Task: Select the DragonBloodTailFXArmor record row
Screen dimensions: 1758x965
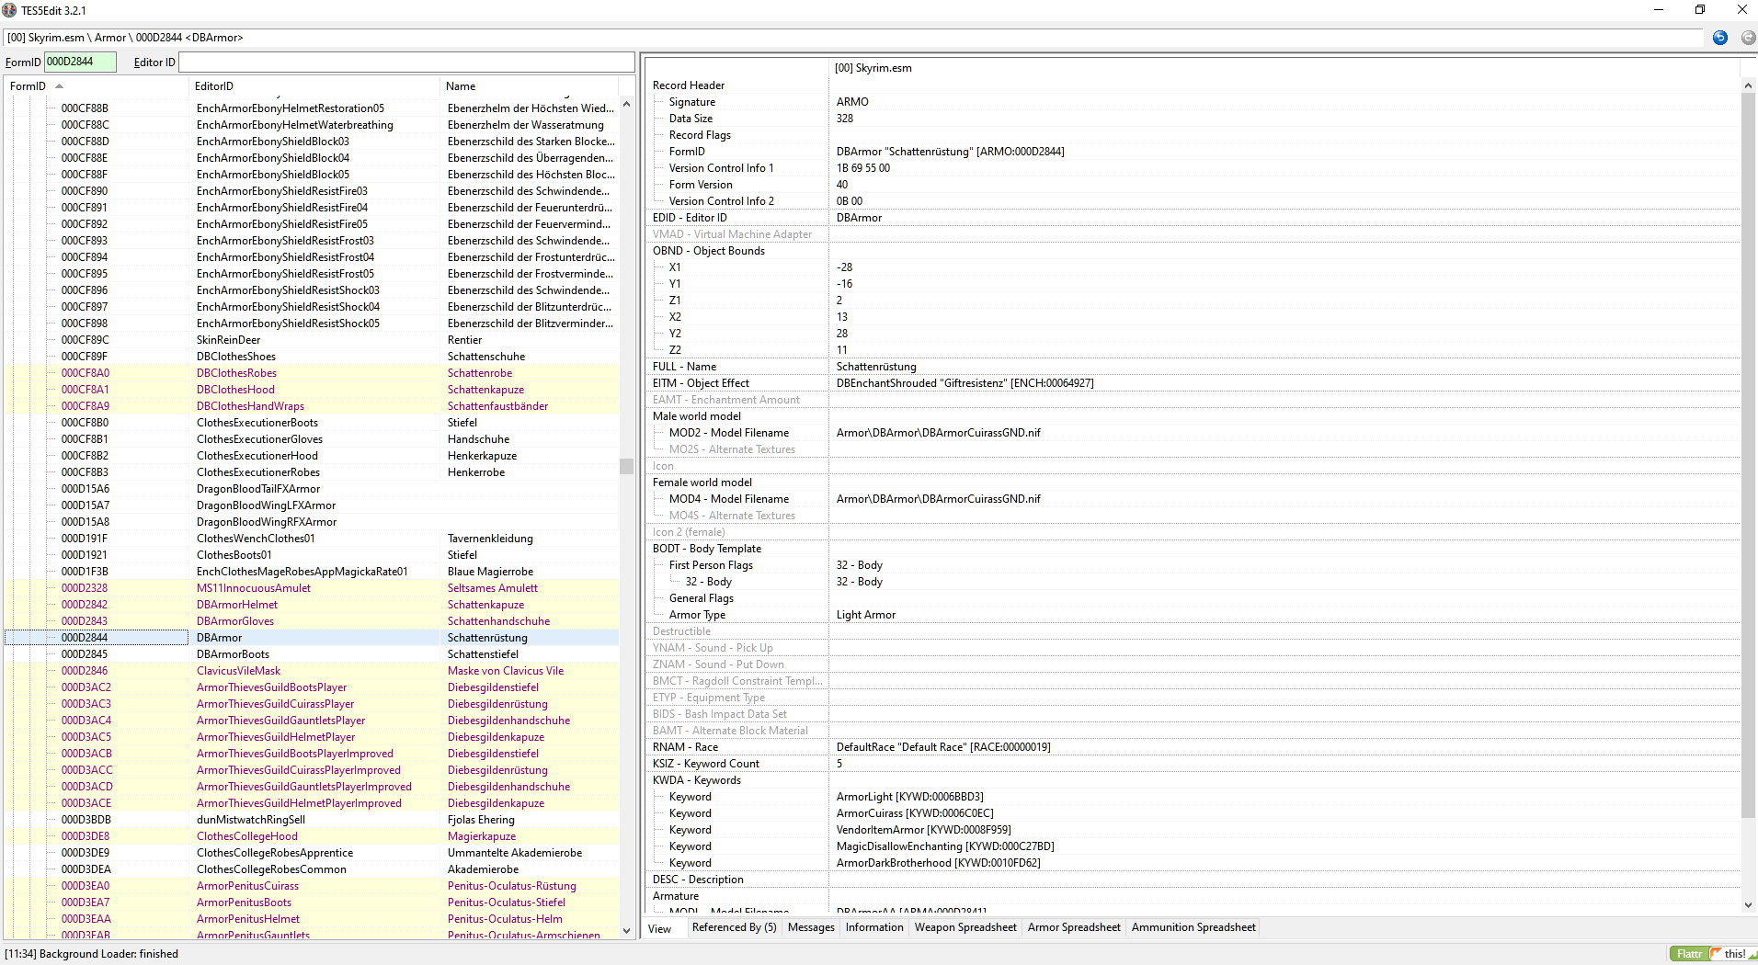Action: point(312,489)
